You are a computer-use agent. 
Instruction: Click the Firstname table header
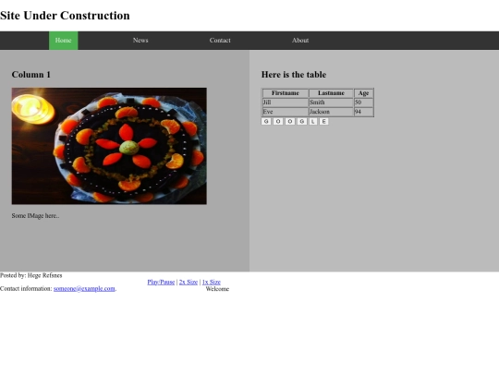coord(286,93)
